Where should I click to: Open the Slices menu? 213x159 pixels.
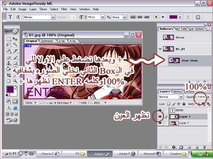pos(43,9)
